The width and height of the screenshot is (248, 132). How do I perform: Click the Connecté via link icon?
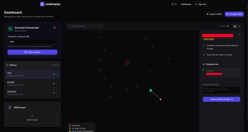(204, 64)
